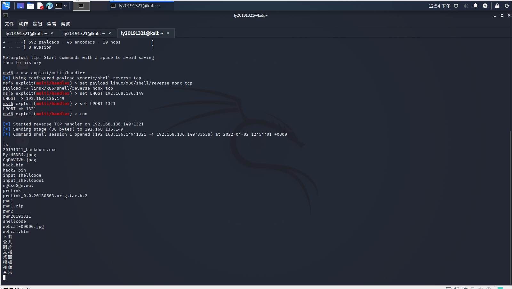Switch to the highlighted workspace thumbnail
The image size is (512, 289).
[81, 6]
